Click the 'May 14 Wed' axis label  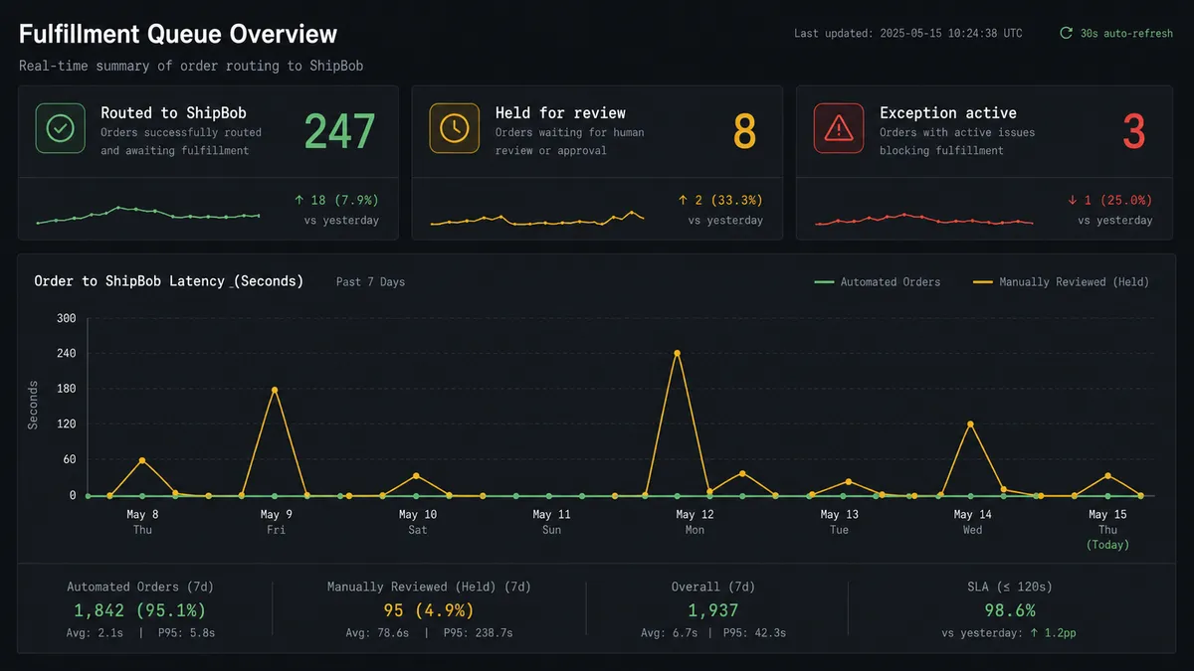pyautogui.click(x=972, y=522)
